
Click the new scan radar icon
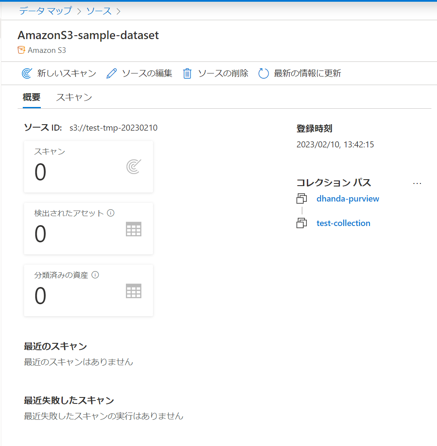pos(27,73)
